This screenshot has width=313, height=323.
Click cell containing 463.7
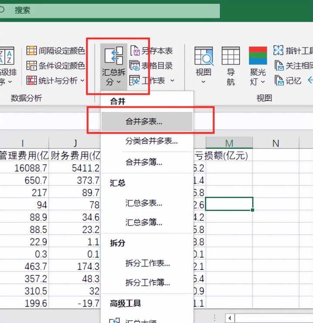[24, 266]
